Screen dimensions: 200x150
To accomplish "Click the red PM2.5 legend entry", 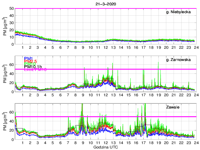I will click(31, 61).
